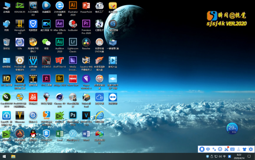
Task: Click the 29% memory accelerator floating ball
Action: click(232, 128)
